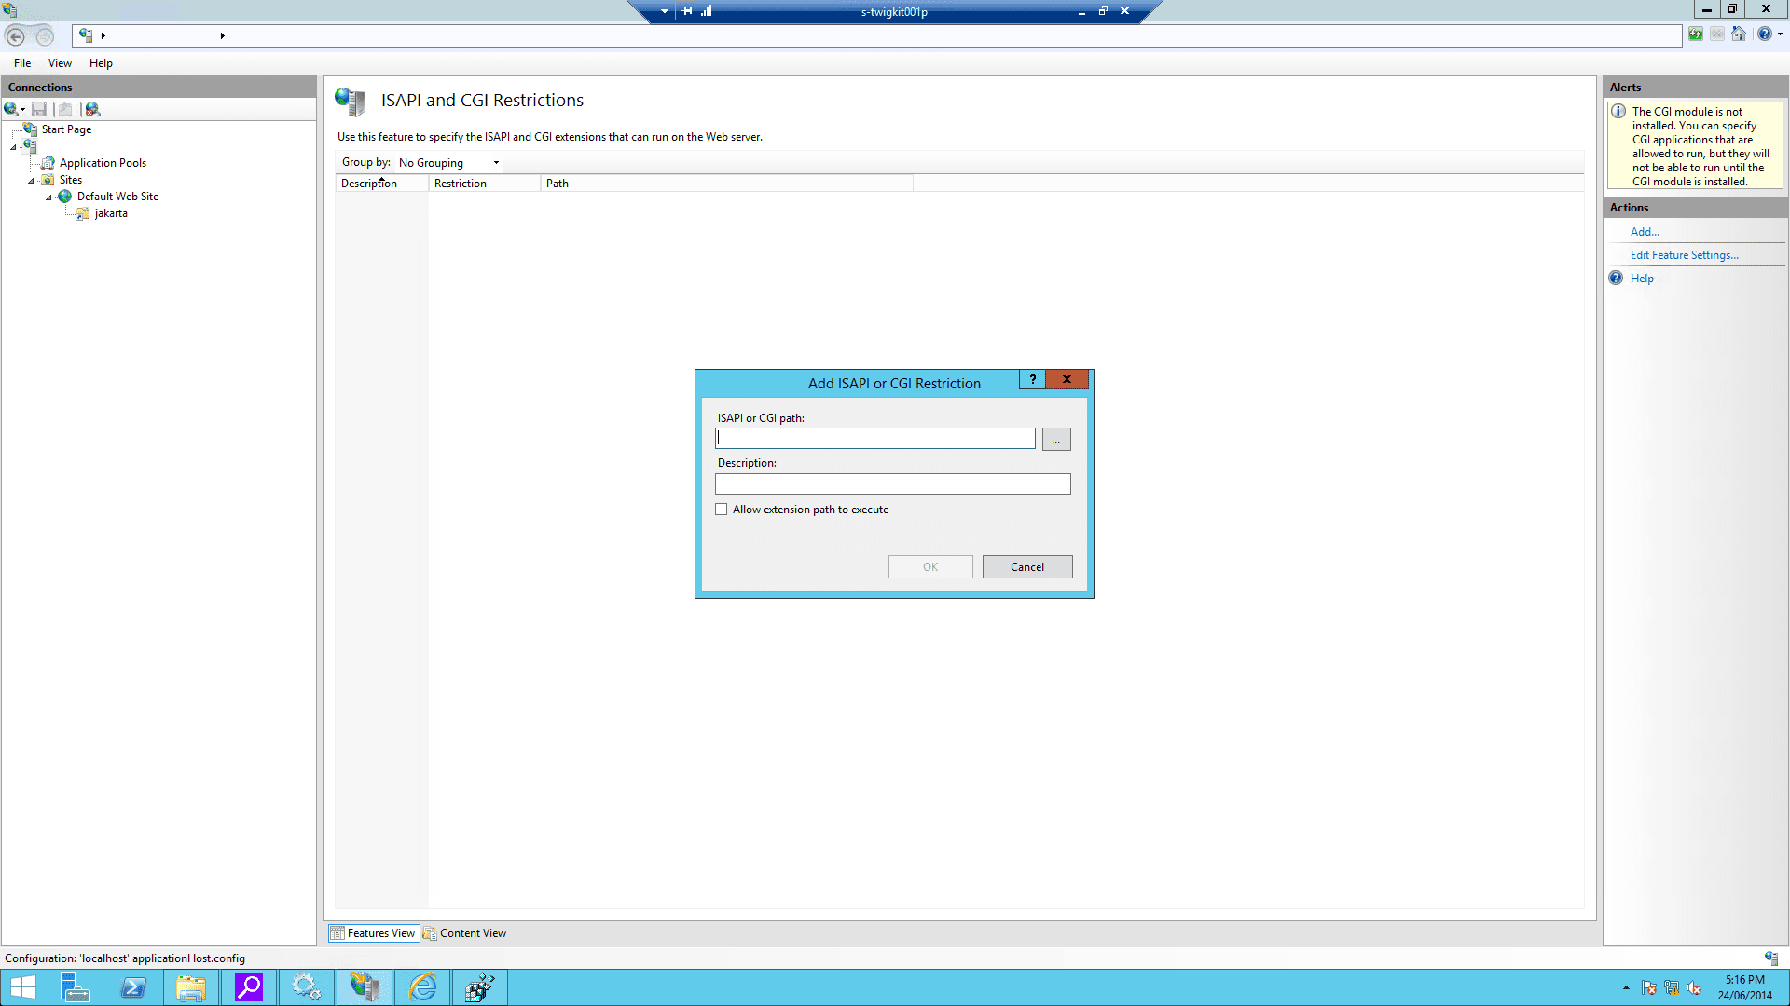Click the Delete Connection globe icon
Viewport: 1790px width, 1006px height.
click(92, 109)
